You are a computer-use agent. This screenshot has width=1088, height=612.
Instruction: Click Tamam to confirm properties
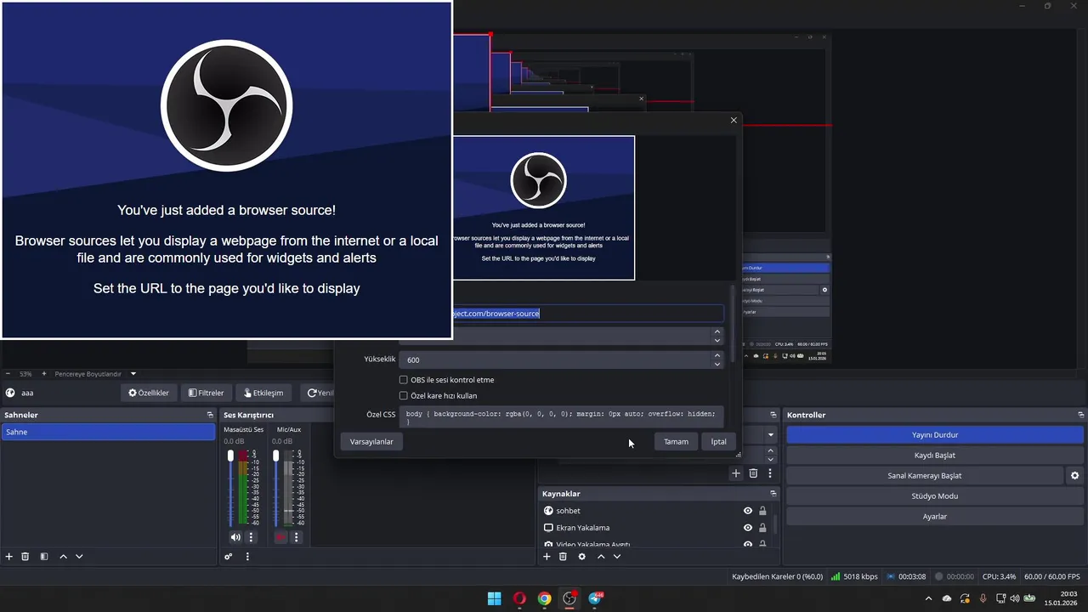[x=676, y=442]
